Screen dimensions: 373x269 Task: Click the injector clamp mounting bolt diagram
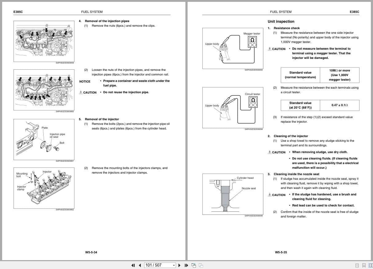pyautogui.click(x=44, y=188)
